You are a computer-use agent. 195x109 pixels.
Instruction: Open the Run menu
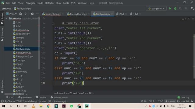click(58, 3)
